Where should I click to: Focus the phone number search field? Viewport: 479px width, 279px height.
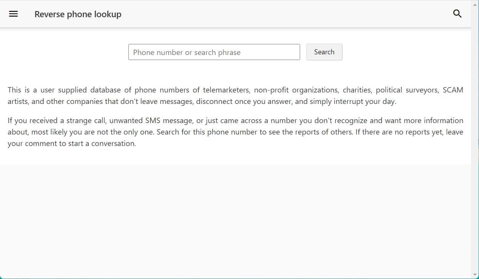pos(214,52)
